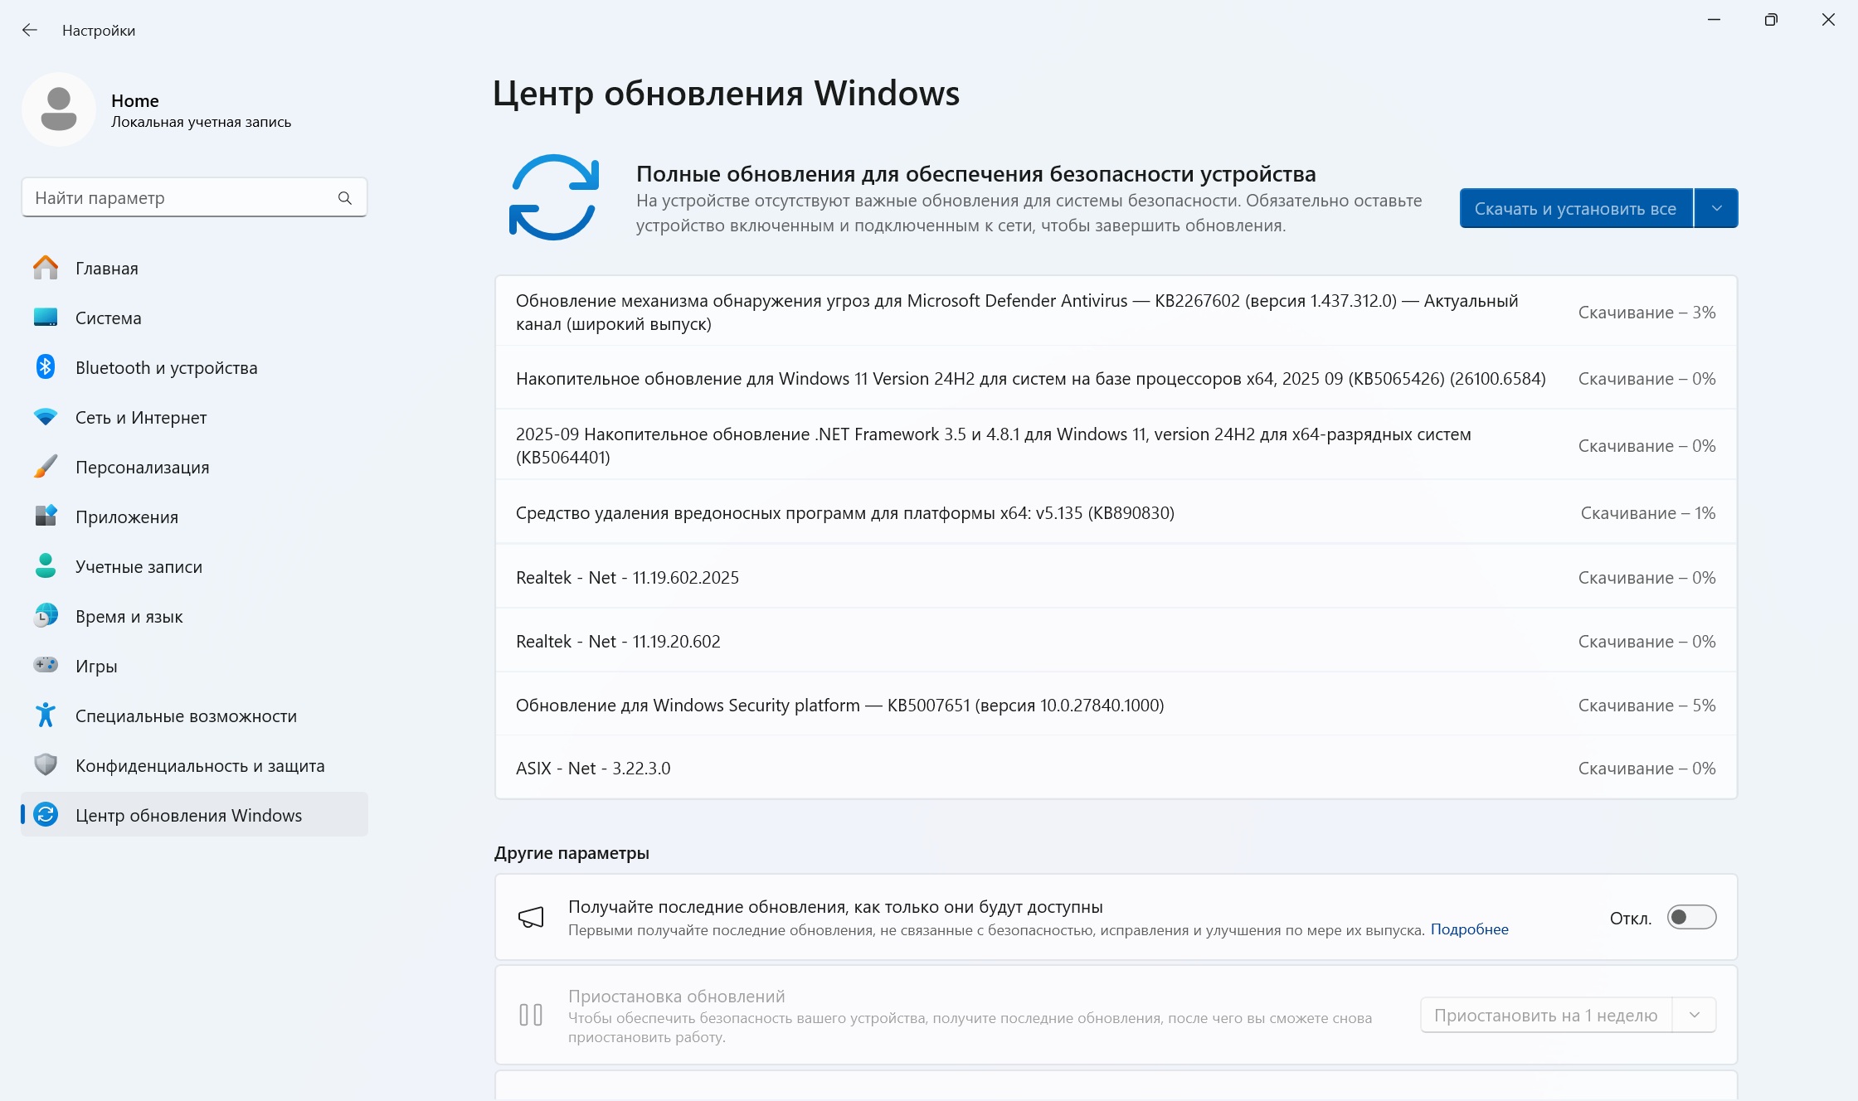Select Время и язык section
1858x1101 pixels.
pos(129,616)
